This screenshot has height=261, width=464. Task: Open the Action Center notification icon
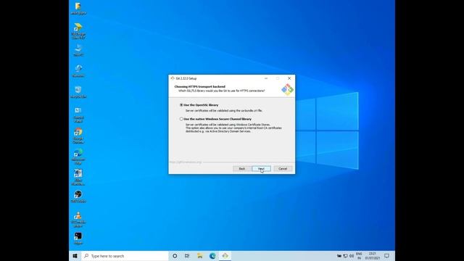[386, 256]
